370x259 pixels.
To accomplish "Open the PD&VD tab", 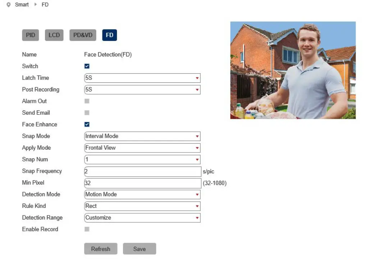I will 83,35.
